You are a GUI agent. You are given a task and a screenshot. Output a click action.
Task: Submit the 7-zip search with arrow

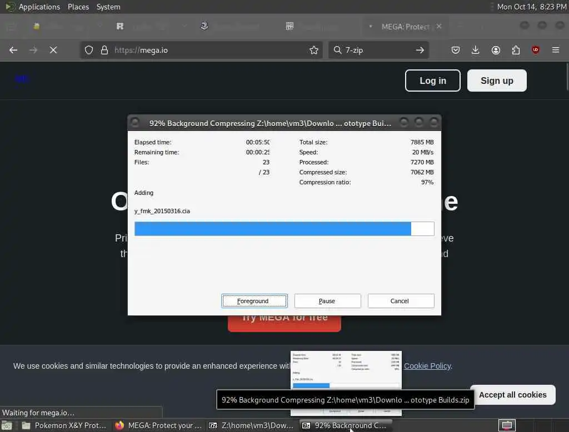(x=420, y=50)
